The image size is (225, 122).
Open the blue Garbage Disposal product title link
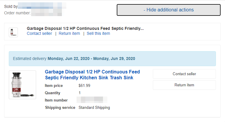92,75
